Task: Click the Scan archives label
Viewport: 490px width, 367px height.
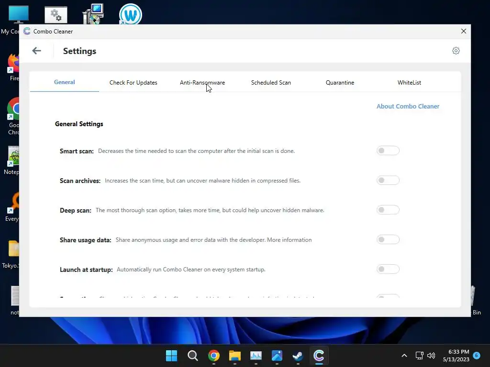Action: [x=80, y=181]
